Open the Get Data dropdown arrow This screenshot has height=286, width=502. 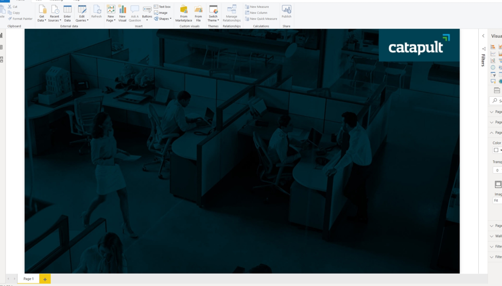[x=45, y=21]
